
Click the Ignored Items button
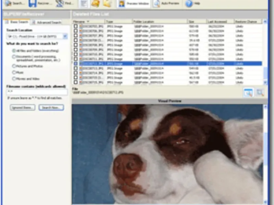[23, 108]
